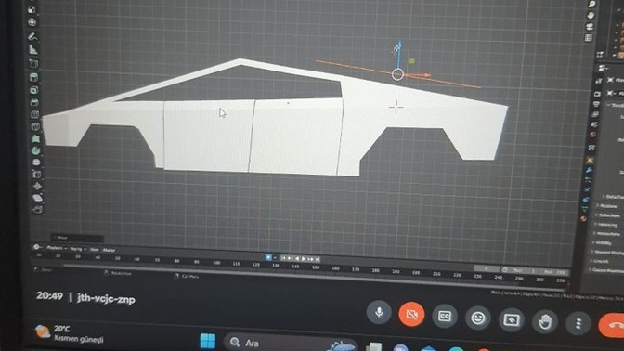Image resolution: width=624 pixels, height=351 pixels.
Task: Select the Knife tool
Action: [35, 127]
